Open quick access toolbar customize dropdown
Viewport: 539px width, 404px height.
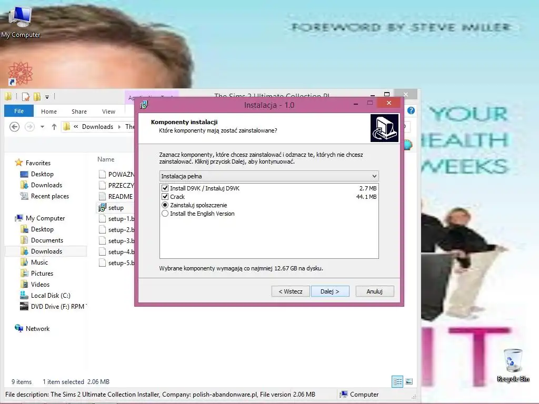[x=47, y=97]
